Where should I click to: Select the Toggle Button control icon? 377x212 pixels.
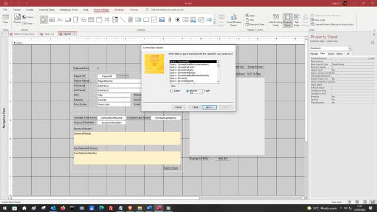(x=131, y=19)
